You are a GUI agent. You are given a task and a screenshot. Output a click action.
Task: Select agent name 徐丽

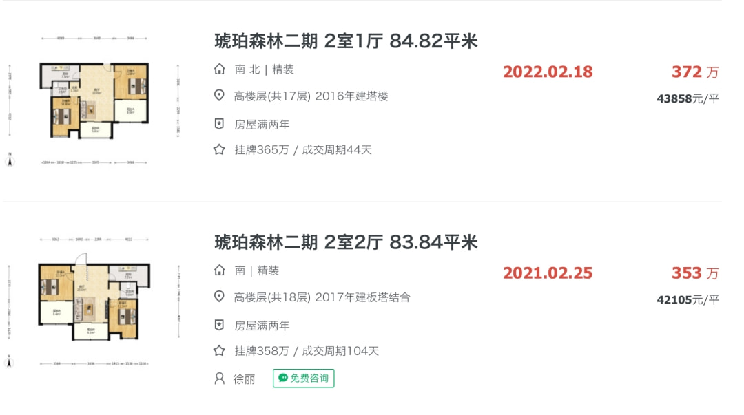(244, 379)
